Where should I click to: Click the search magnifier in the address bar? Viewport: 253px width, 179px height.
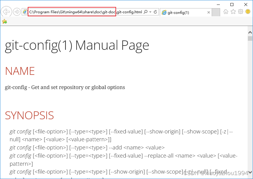(x=146, y=12)
